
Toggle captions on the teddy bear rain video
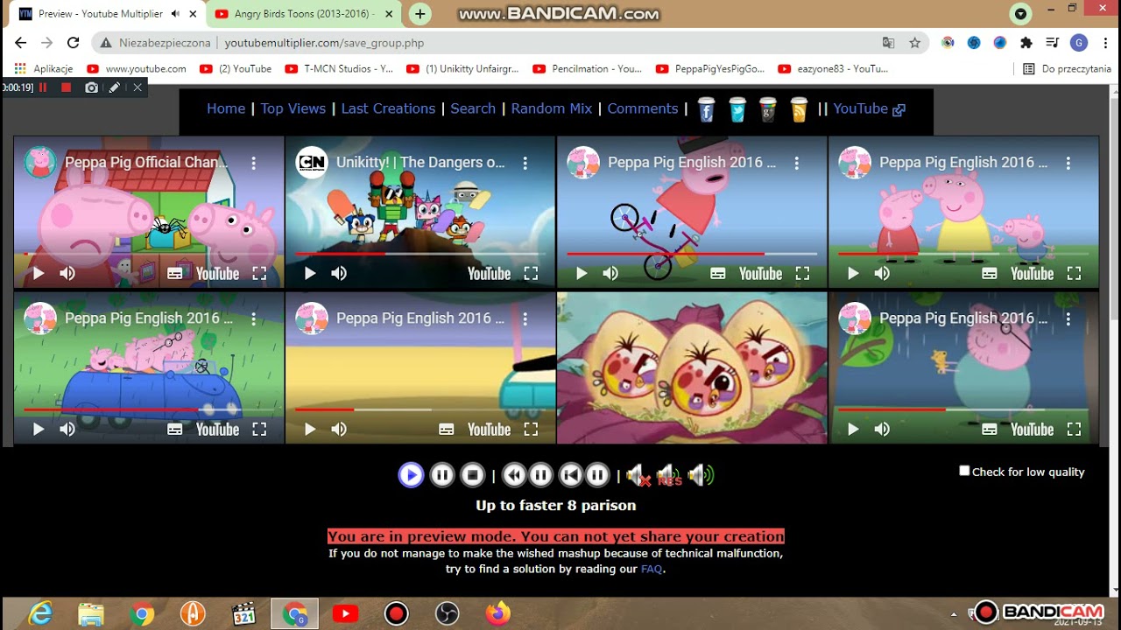[990, 429]
